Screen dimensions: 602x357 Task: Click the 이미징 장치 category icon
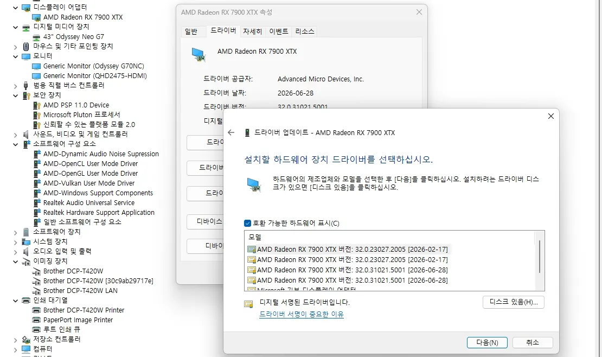26,262
